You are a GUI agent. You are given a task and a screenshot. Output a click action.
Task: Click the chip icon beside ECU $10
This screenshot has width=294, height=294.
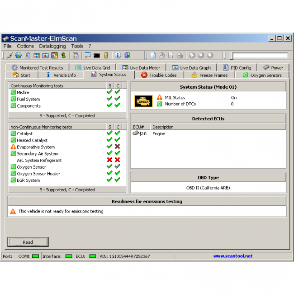[x=135, y=133]
